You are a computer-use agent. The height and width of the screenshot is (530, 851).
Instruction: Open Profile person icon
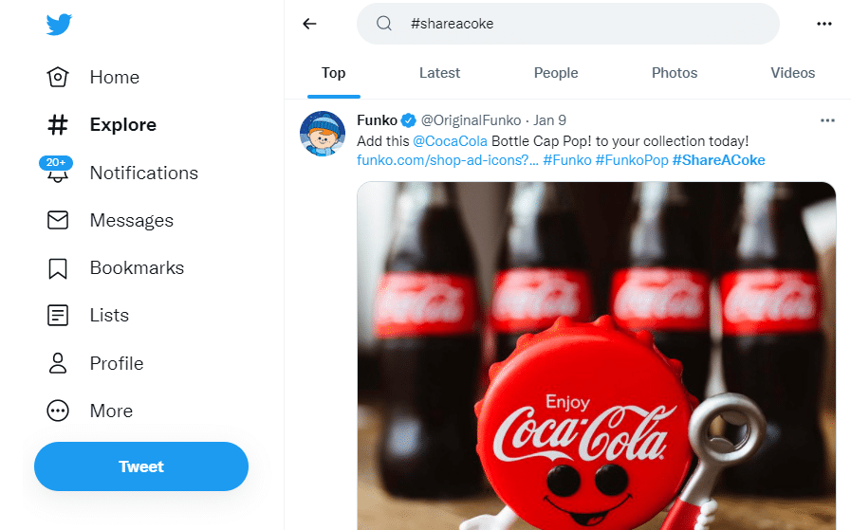point(58,363)
